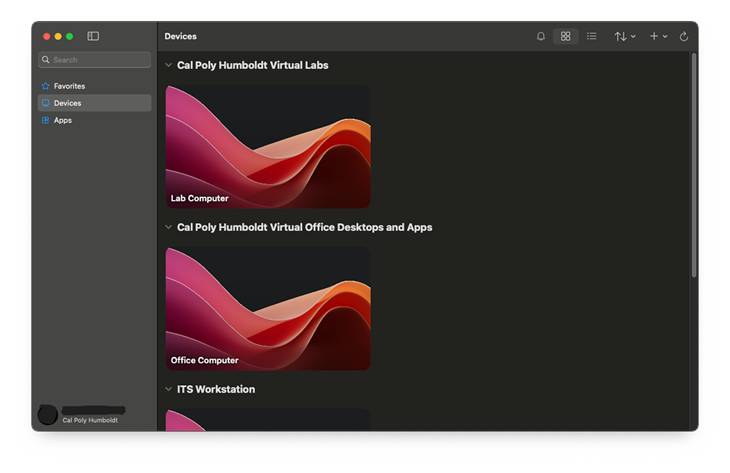The width and height of the screenshot is (730, 473).
Task: Collapse the ITS Workstation section
Action: (x=168, y=390)
